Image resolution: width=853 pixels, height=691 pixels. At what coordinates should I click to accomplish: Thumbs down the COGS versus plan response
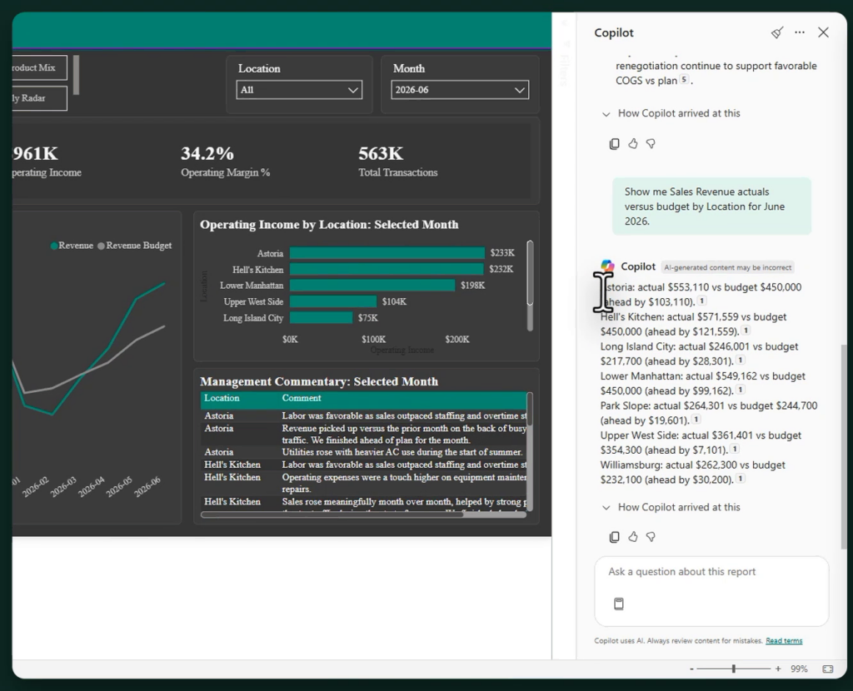click(x=651, y=143)
